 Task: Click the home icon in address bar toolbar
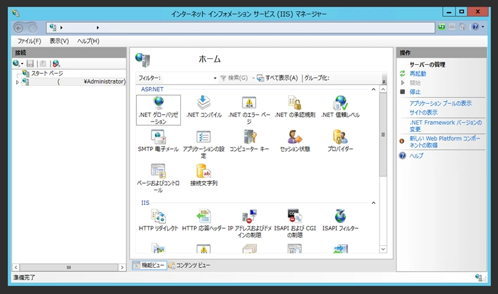pos(463,27)
